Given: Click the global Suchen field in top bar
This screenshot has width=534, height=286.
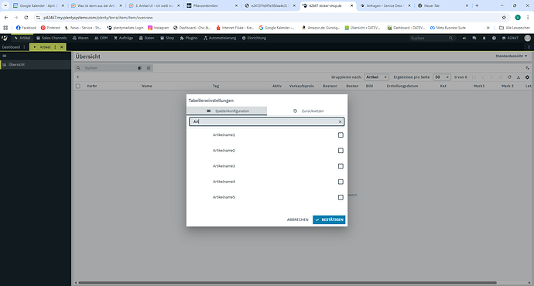Looking at the screenshot, I should point(432,38).
